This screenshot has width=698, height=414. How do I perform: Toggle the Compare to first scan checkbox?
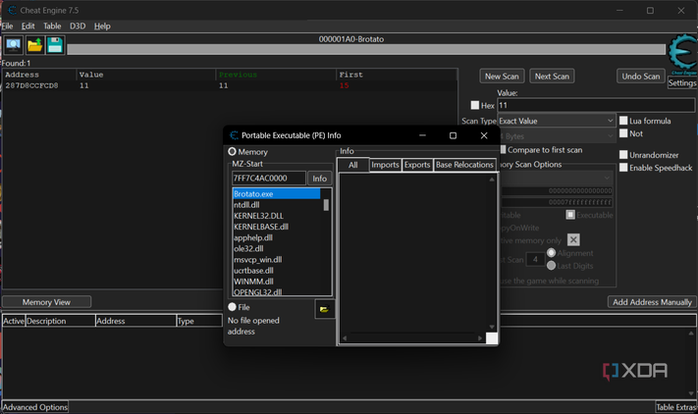click(x=503, y=149)
